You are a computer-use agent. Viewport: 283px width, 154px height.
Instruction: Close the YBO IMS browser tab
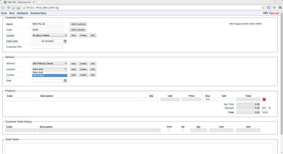click(x=34, y=2)
